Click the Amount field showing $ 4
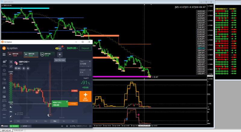Image resolution: width=241 pixels, height=132 pixels. [x=85, y=72]
